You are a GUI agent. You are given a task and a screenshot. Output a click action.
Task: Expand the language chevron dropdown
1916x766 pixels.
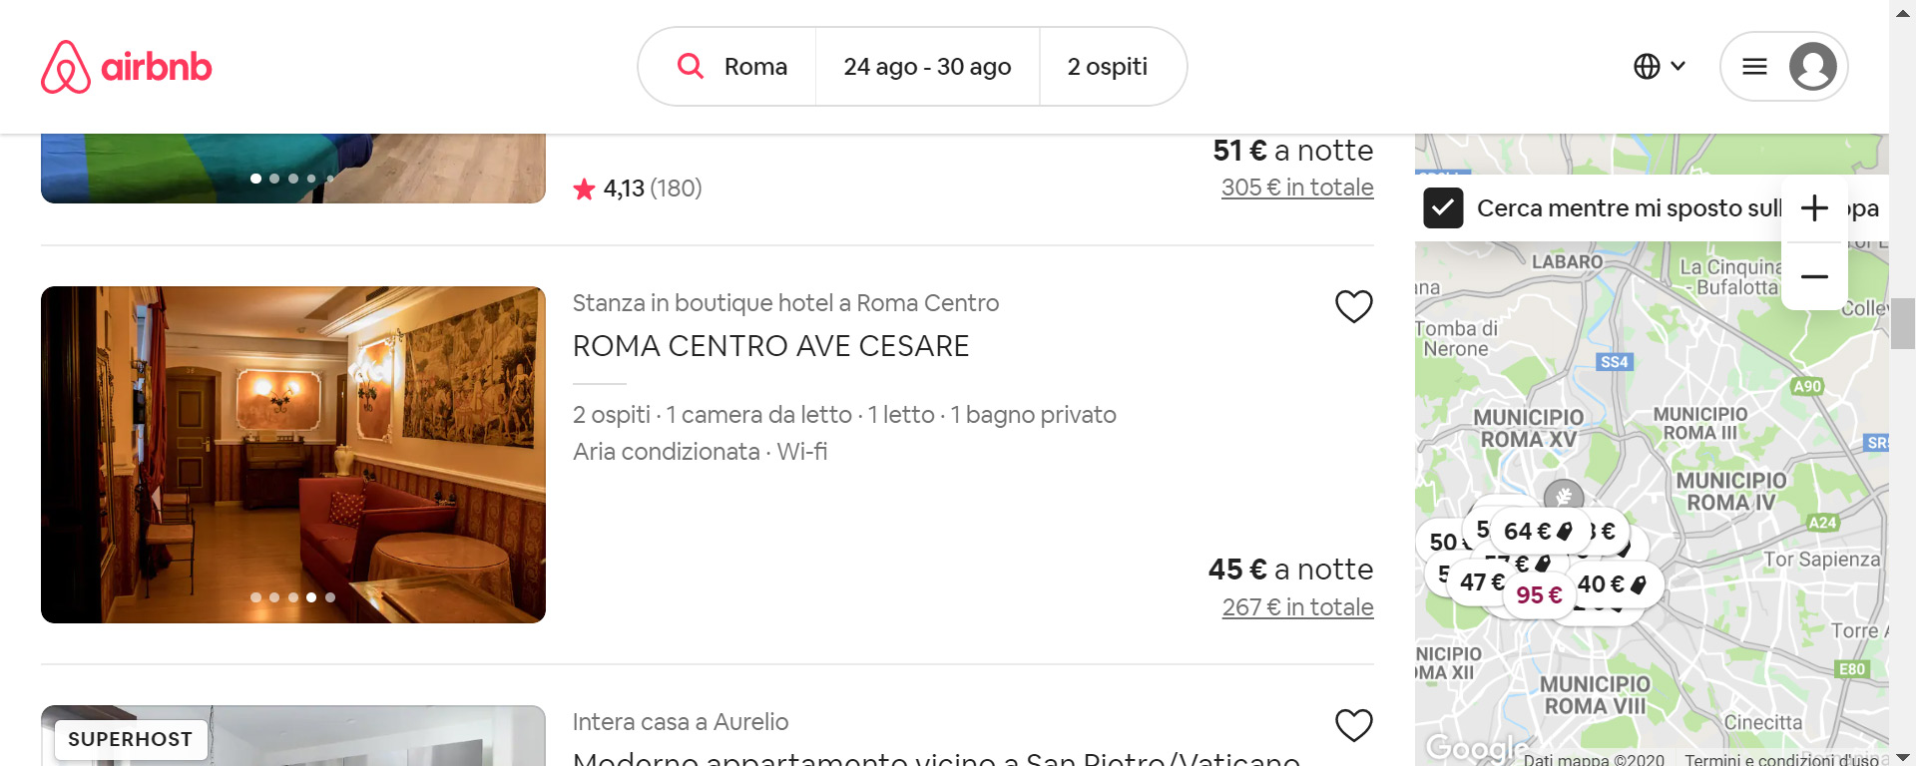[x=1678, y=66]
